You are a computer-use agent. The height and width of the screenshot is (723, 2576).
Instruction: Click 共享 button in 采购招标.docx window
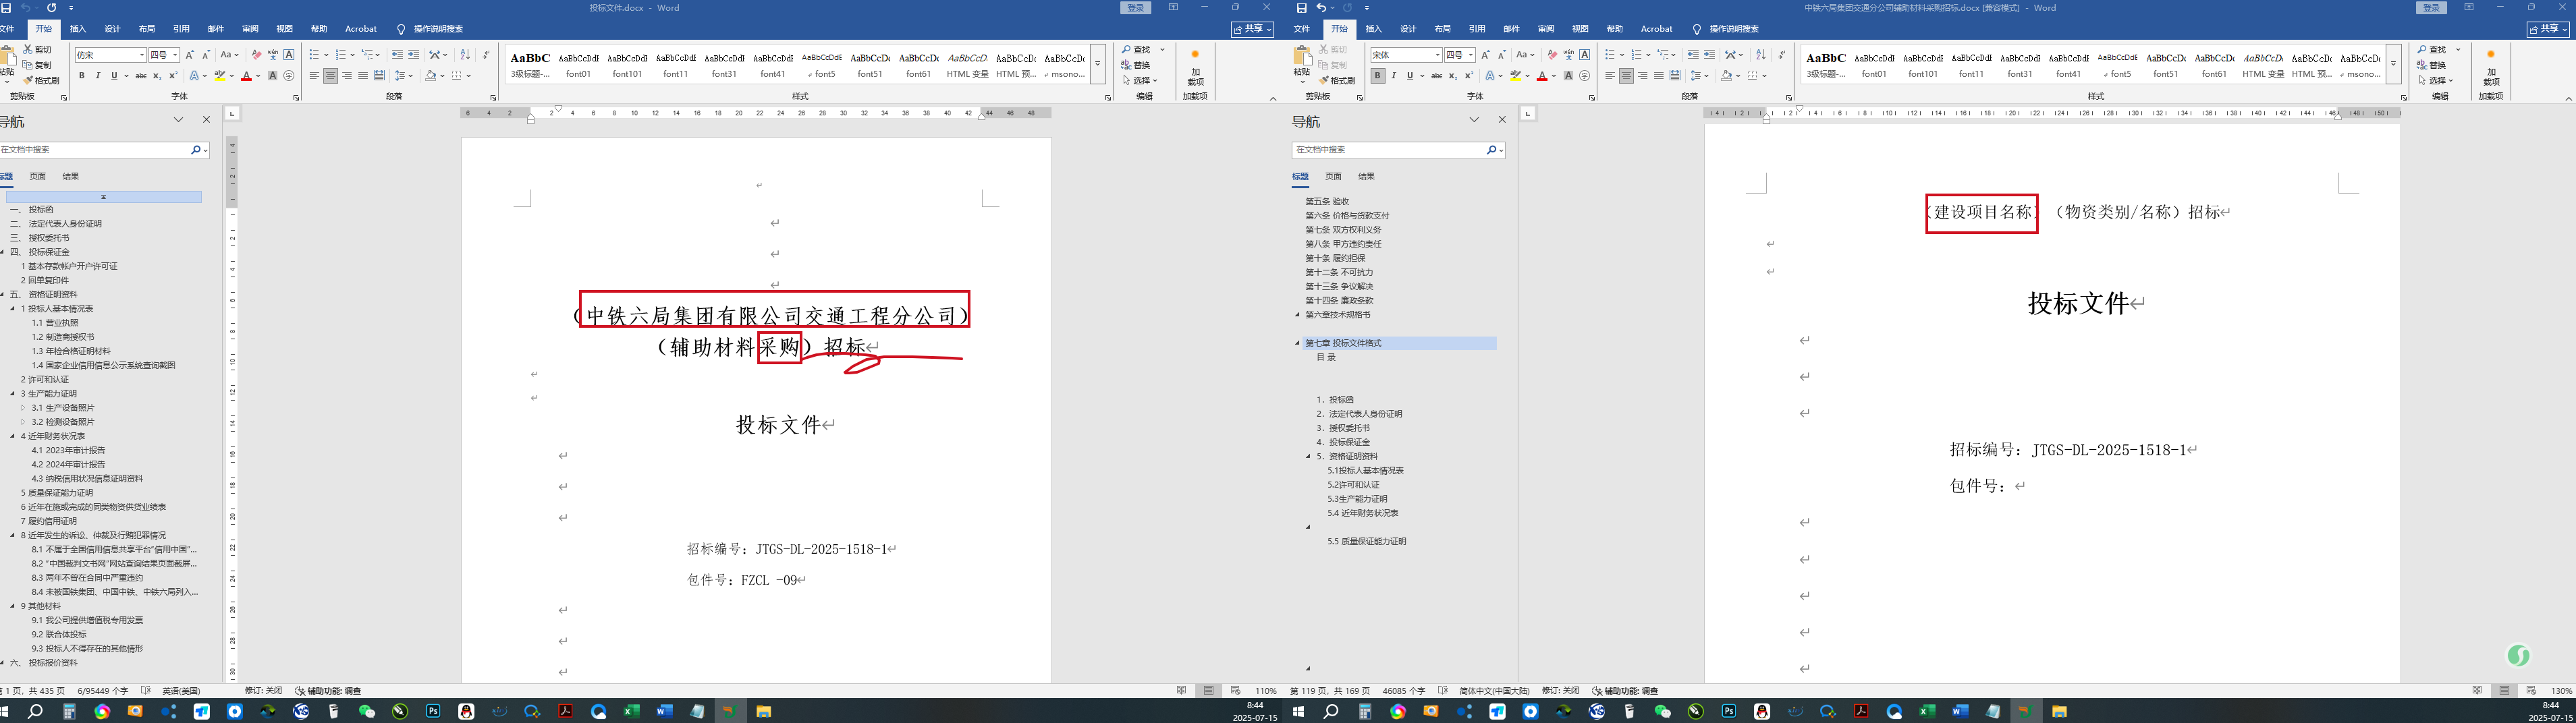pyautogui.click(x=2548, y=29)
